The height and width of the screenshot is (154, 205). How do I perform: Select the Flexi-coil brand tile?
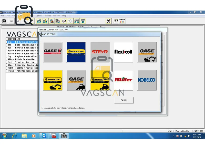pyautogui.click(x=124, y=52)
